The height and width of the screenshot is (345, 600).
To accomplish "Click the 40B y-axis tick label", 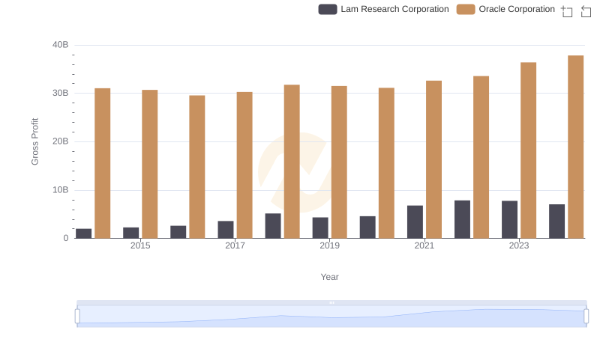I will [x=60, y=45].
